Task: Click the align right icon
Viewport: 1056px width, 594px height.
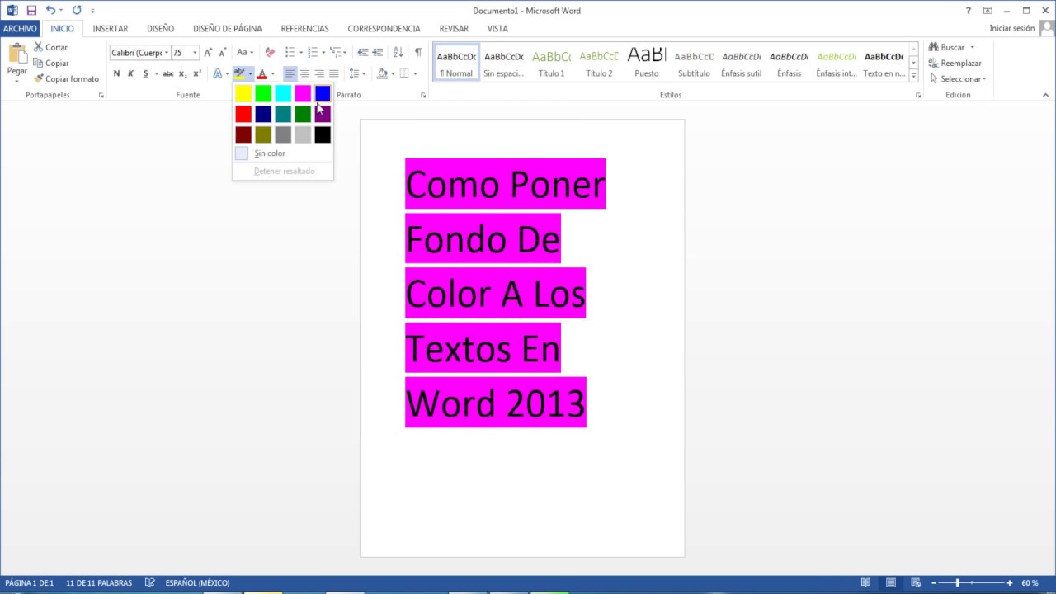Action: [x=319, y=73]
